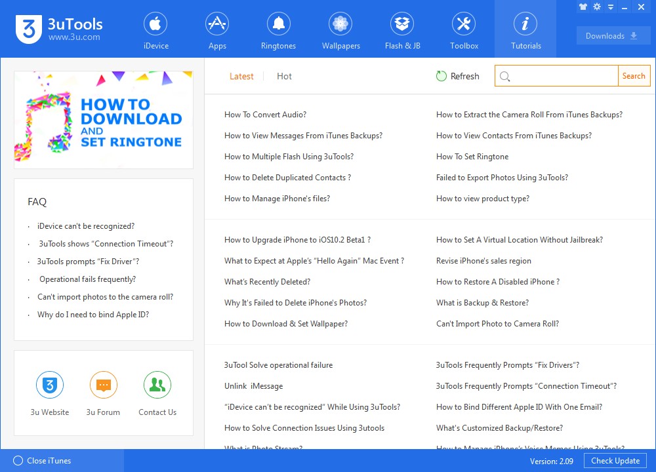Open 'How to view product type?'
Image resolution: width=656 pixels, height=472 pixels.
482,199
